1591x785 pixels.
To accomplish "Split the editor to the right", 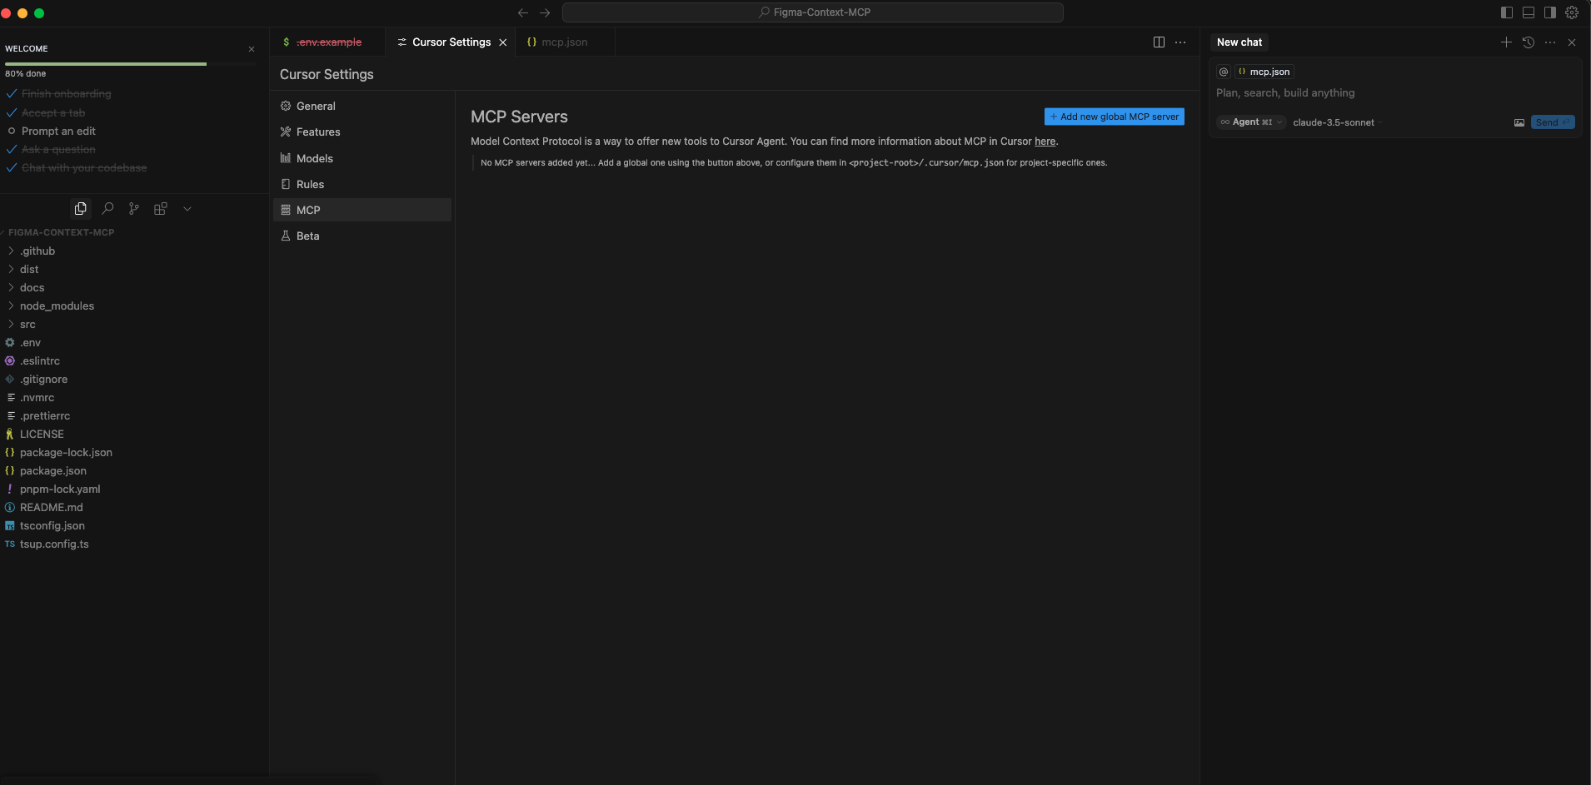I will tap(1159, 42).
